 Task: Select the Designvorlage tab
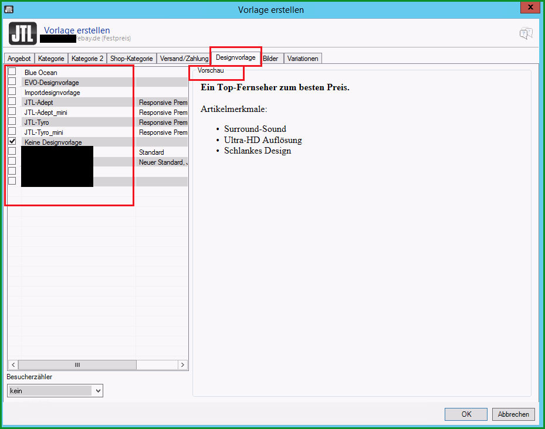tap(236, 57)
